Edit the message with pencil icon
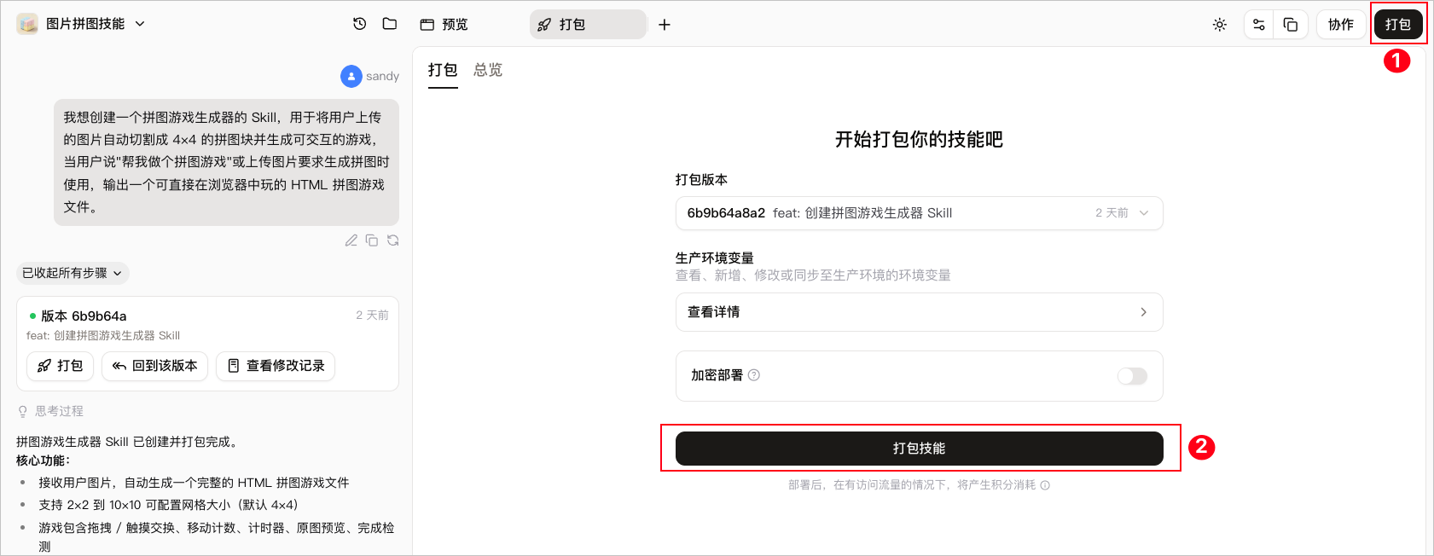1434x556 pixels. 351,240
